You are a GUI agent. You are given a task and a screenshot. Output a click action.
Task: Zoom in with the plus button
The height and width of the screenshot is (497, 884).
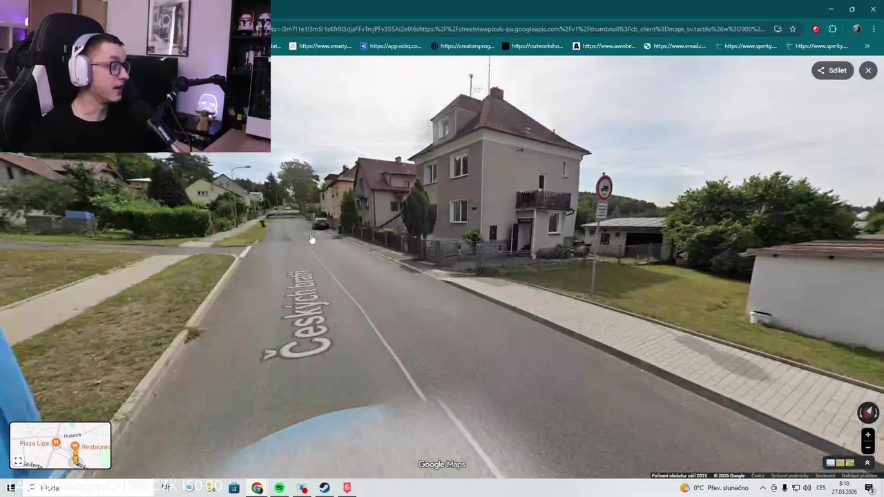click(868, 435)
